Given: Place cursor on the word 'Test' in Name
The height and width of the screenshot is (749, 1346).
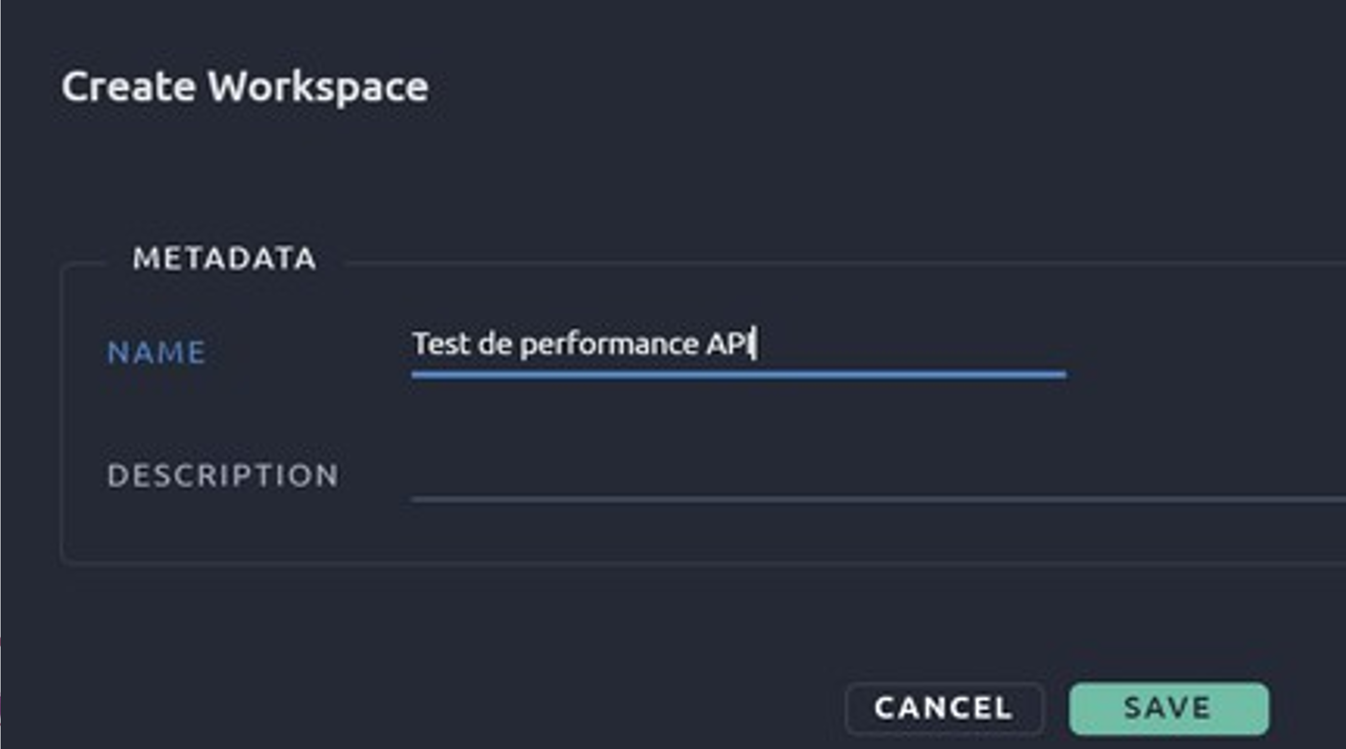Looking at the screenshot, I should coord(440,344).
